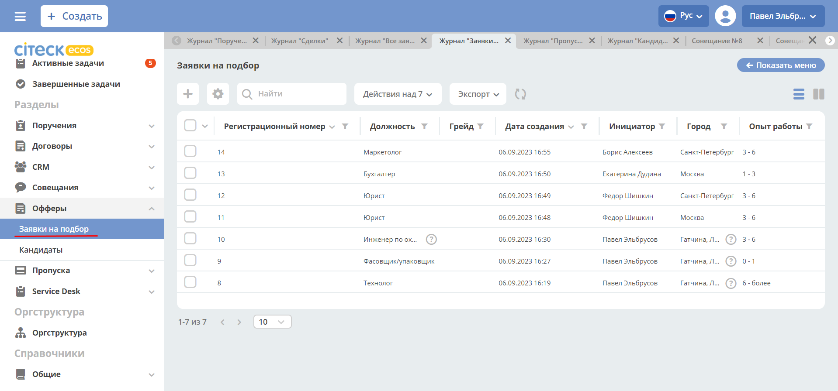838x391 pixels.
Task: Filter the Грейд column
Action: click(x=481, y=126)
